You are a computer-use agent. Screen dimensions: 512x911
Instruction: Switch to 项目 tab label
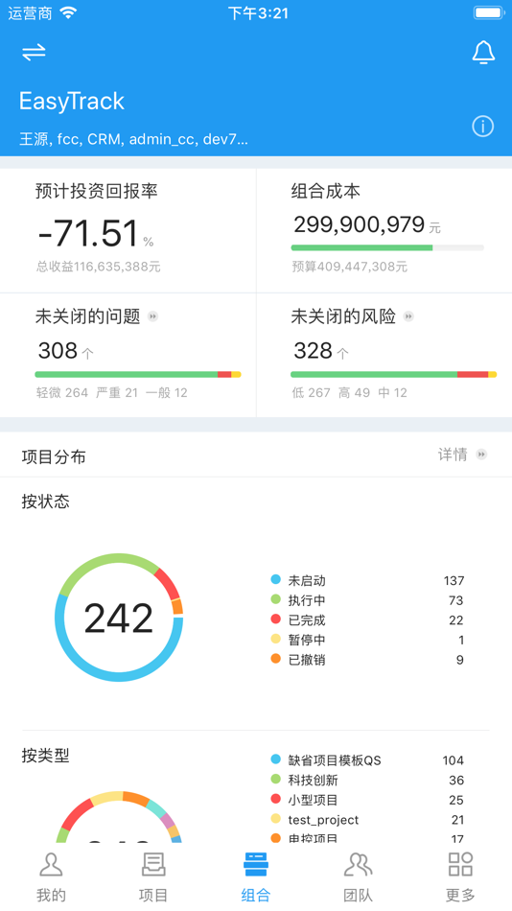(153, 896)
